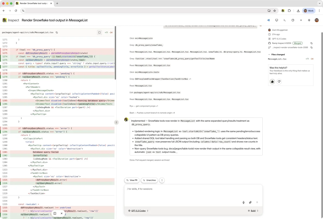The image size is (323, 219).
Task: Open the Build mode dropdown
Action: coord(253,211)
